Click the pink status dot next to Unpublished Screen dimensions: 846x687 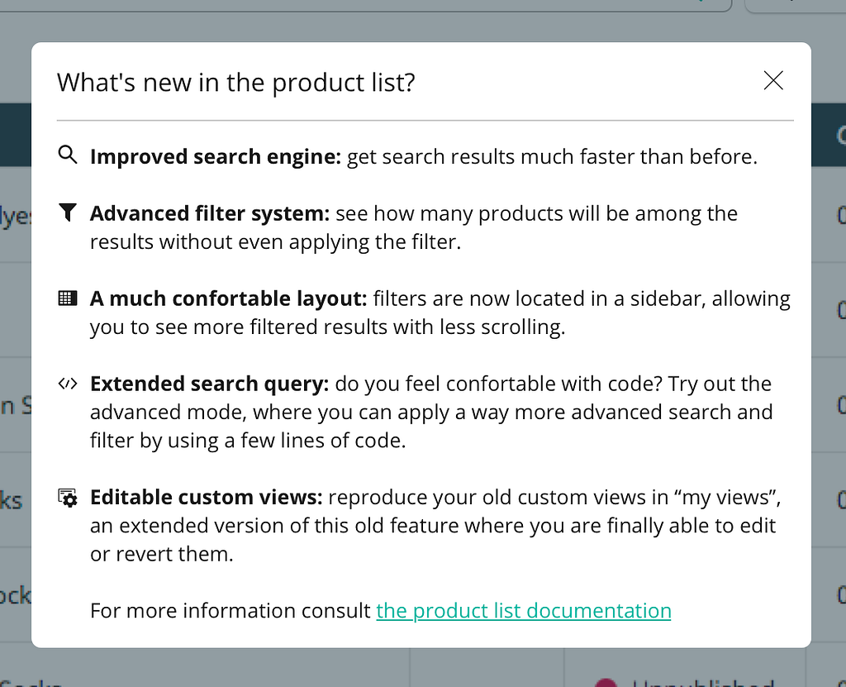(x=606, y=683)
